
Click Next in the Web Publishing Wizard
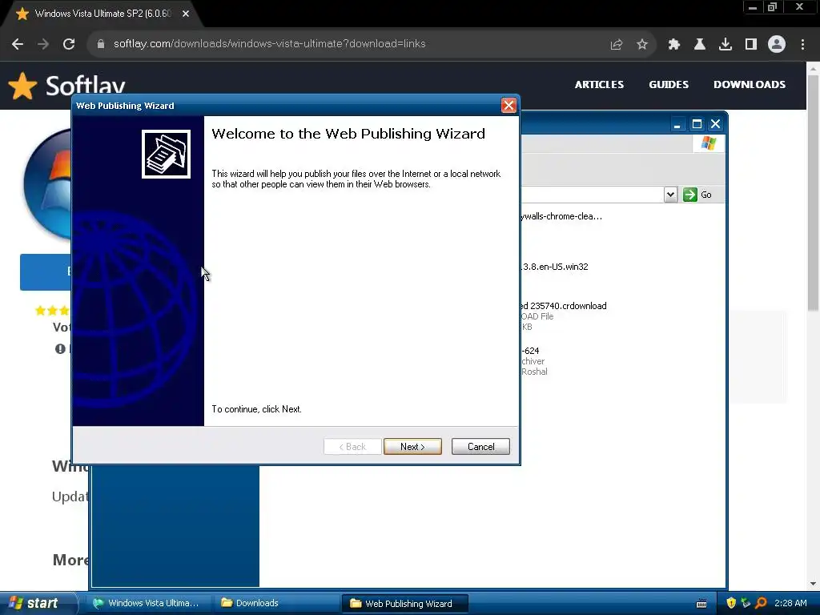(412, 447)
